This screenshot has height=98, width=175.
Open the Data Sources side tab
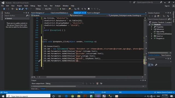(x=2, y=16)
